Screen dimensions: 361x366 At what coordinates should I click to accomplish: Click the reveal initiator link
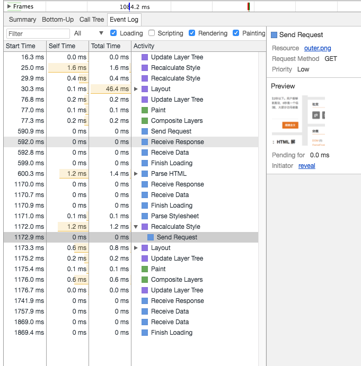(306, 166)
